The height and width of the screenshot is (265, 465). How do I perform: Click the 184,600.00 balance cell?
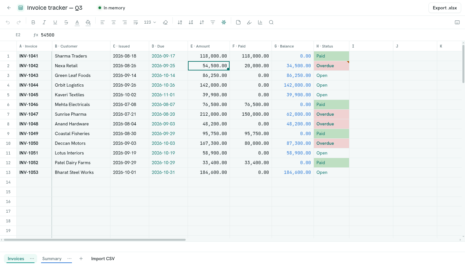(x=293, y=172)
